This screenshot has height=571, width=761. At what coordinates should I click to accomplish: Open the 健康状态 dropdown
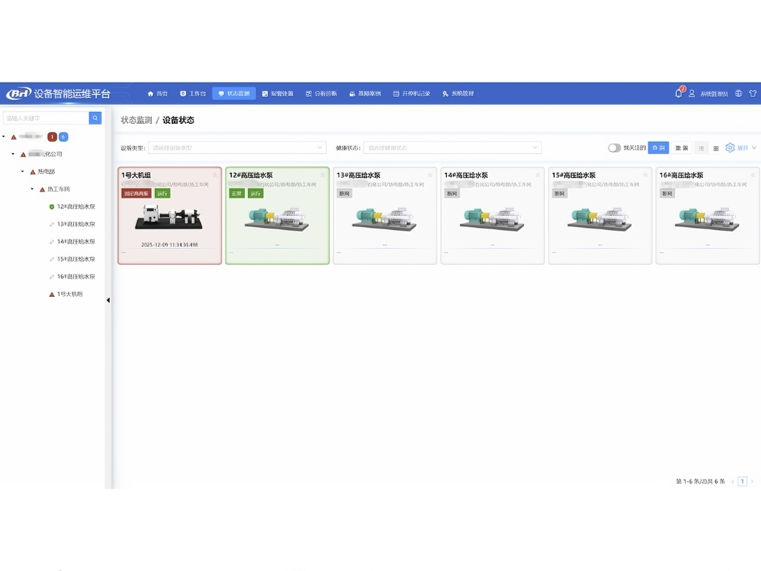point(452,148)
